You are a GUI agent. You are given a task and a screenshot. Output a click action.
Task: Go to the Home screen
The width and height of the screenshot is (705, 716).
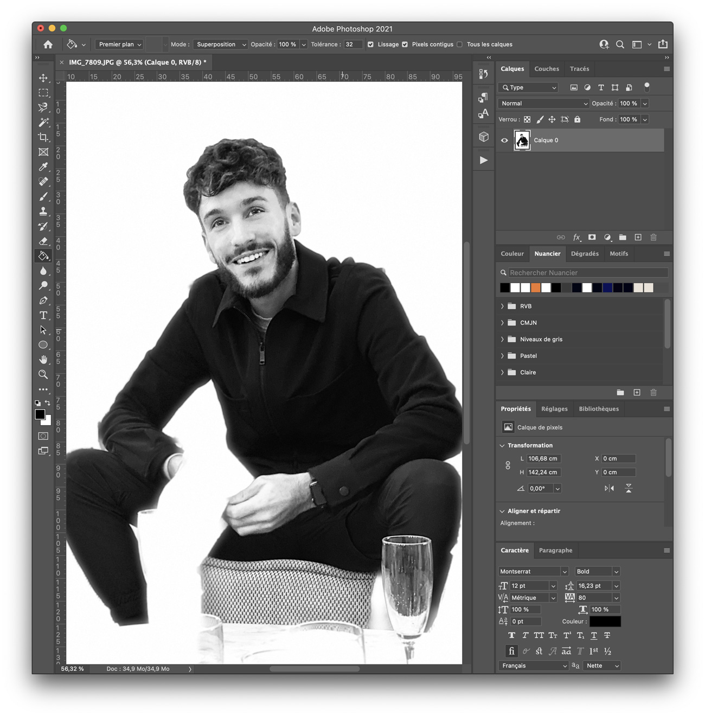48,44
